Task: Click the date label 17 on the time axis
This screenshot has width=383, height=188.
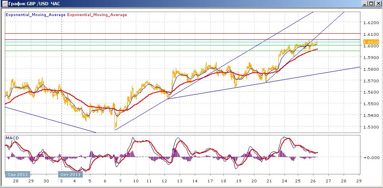Action: click(x=210, y=181)
